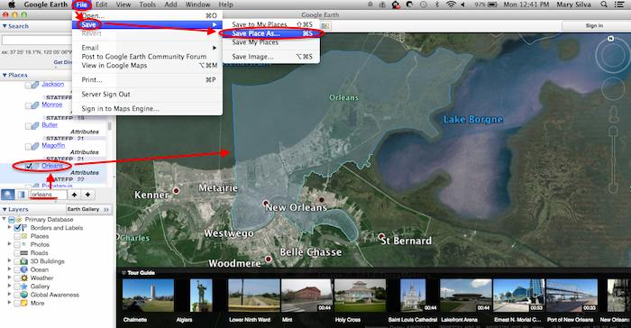Check the Magoffin place checkbox
The width and height of the screenshot is (631, 328).
(28, 147)
